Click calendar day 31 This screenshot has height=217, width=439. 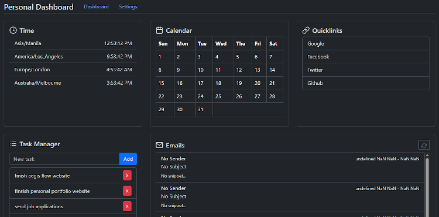pyautogui.click(x=204, y=109)
